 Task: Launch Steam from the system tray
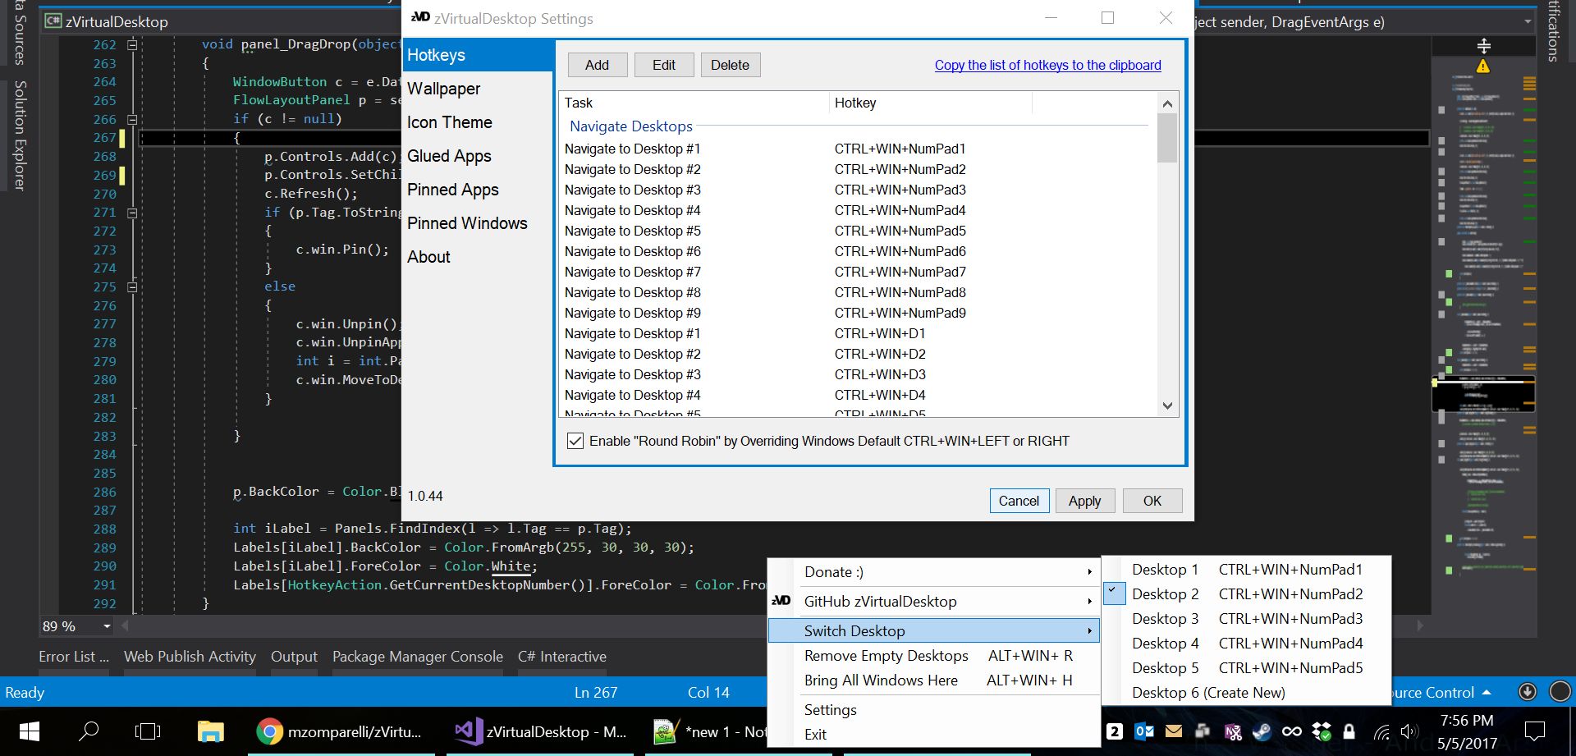(1262, 731)
